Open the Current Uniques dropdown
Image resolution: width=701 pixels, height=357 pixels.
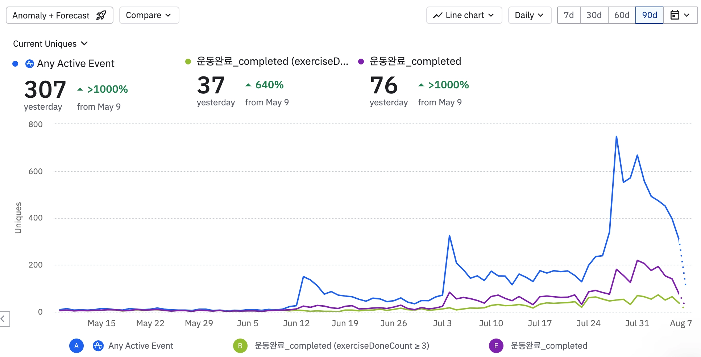point(50,44)
